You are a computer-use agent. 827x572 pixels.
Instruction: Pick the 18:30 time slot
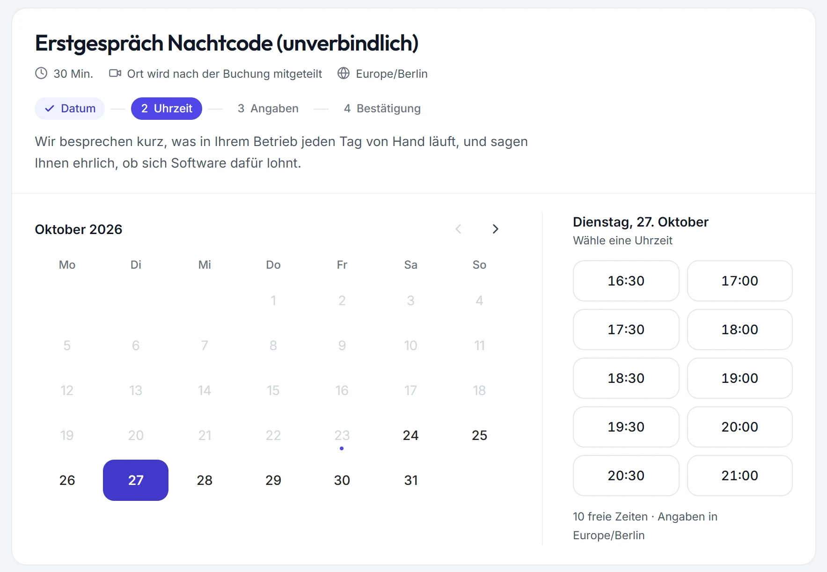[626, 378]
